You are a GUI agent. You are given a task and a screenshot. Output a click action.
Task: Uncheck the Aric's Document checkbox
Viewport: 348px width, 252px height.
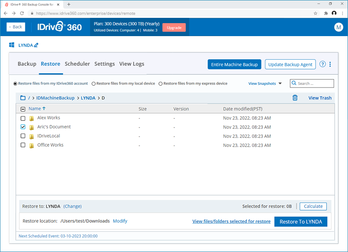[x=23, y=127]
